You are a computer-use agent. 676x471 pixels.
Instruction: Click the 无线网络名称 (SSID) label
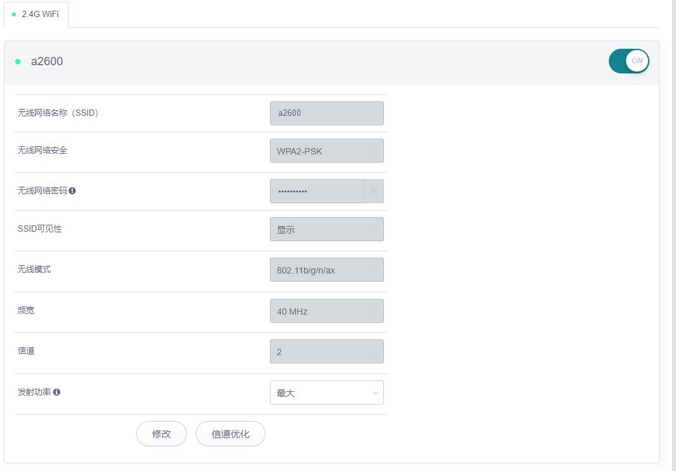(58, 113)
